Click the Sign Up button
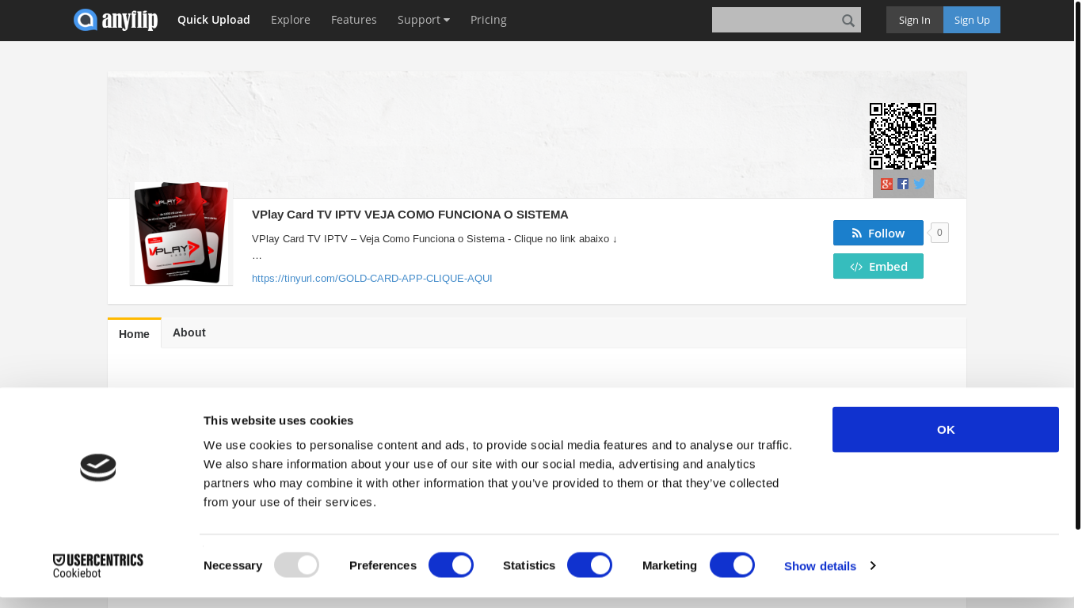This screenshot has height=608, width=1082. [x=972, y=20]
